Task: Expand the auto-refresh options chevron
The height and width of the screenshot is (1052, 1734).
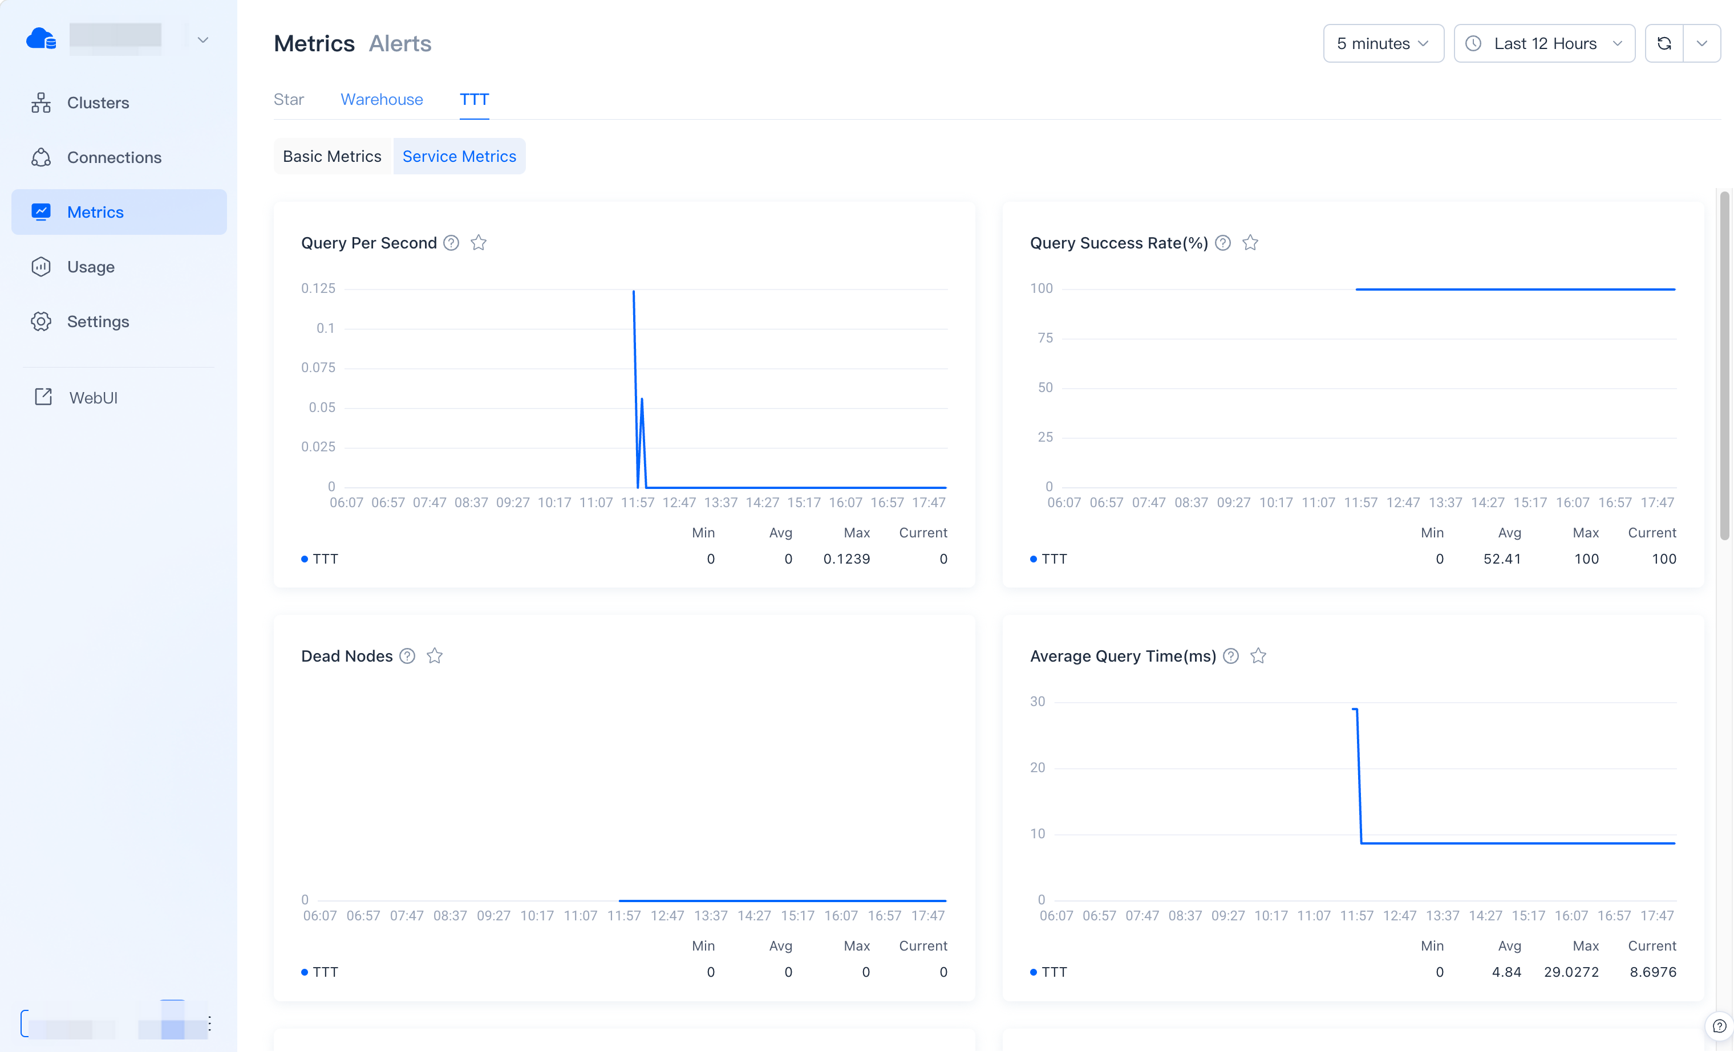Action: tap(1702, 43)
